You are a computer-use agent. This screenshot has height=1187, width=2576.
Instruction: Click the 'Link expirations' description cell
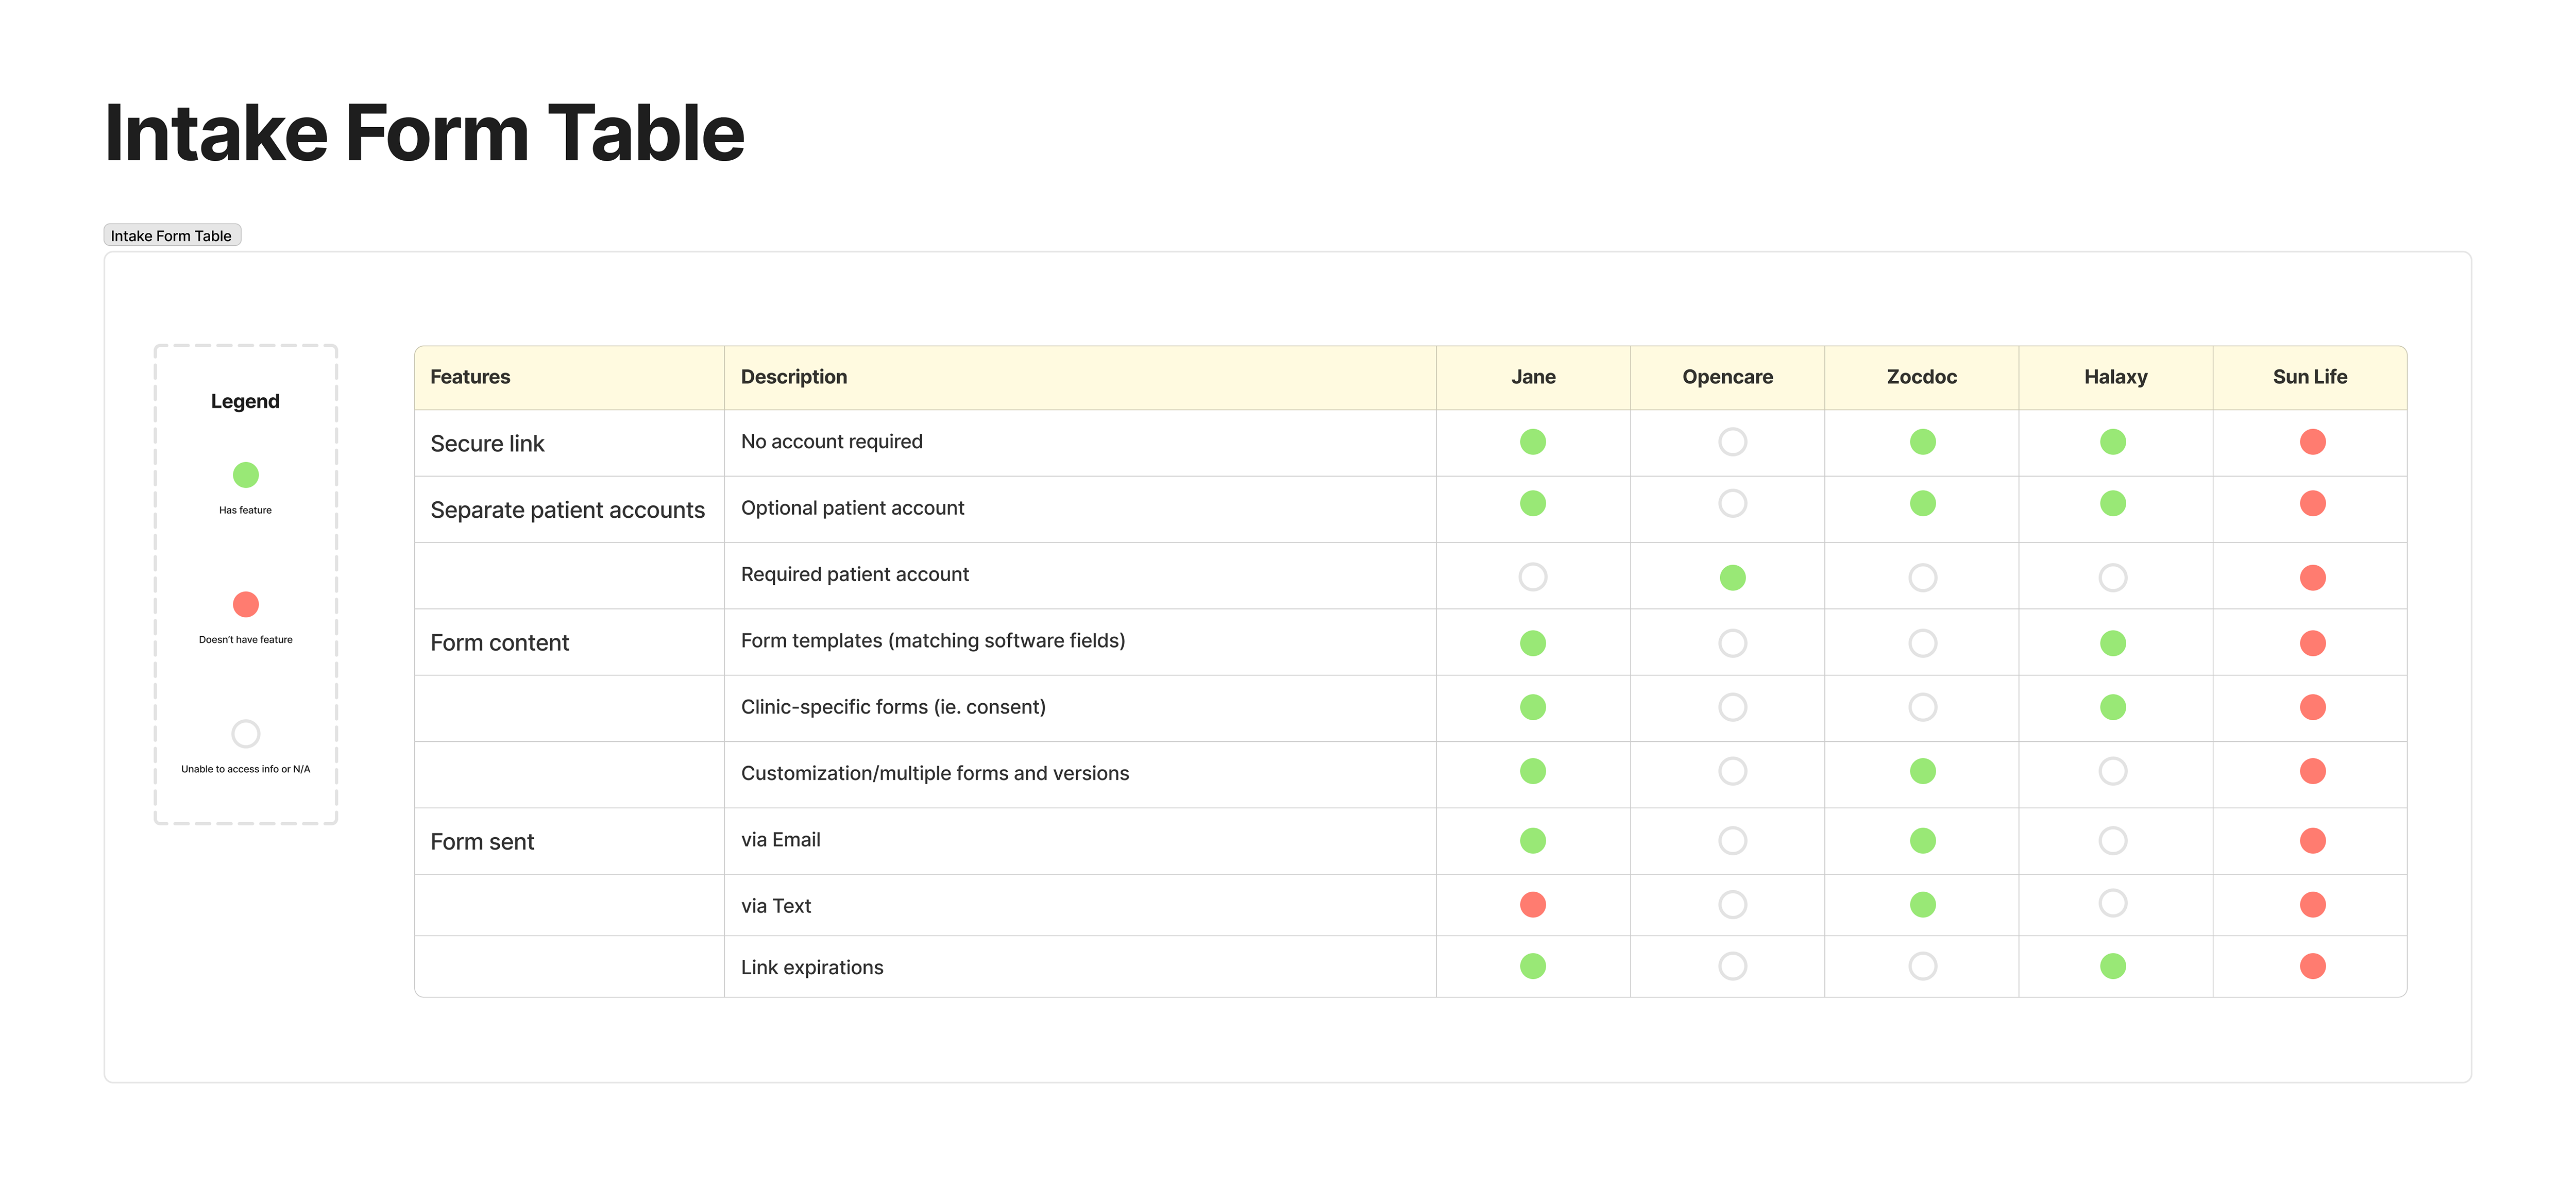(812, 966)
